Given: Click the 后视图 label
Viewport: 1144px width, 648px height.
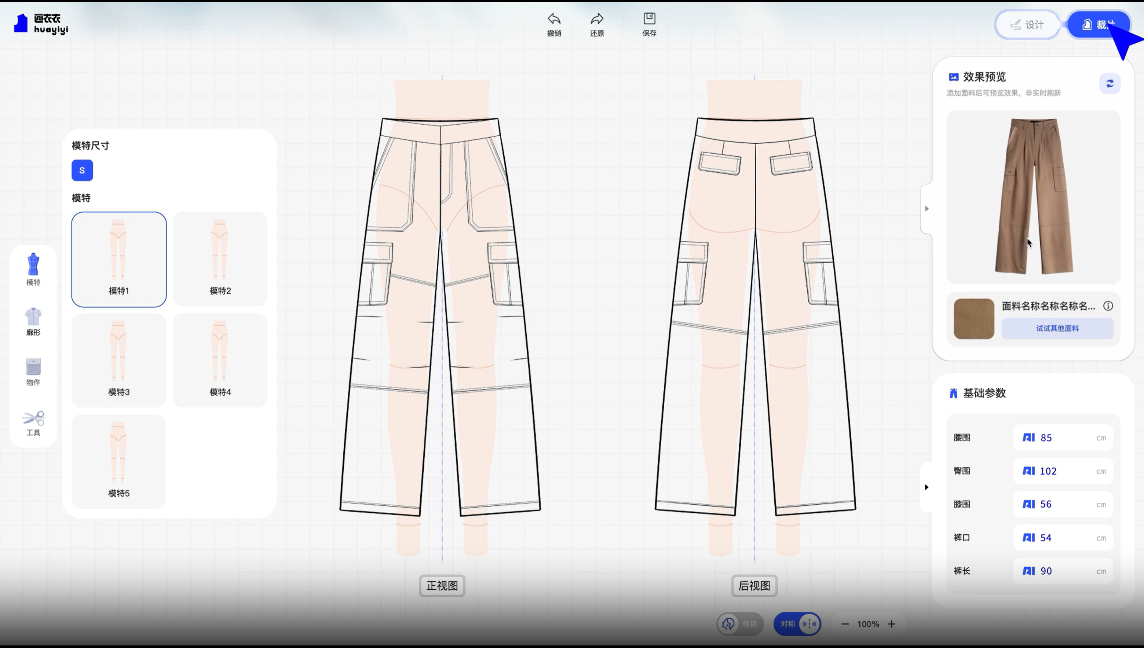Looking at the screenshot, I should coord(754,586).
